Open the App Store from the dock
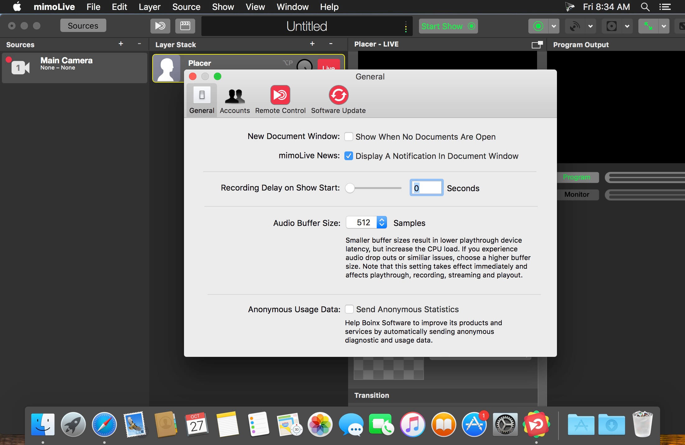The width and height of the screenshot is (685, 445). point(474,424)
